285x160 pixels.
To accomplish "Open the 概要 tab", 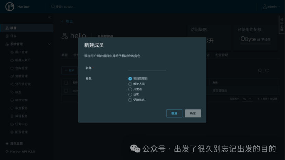I will pos(65,55).
